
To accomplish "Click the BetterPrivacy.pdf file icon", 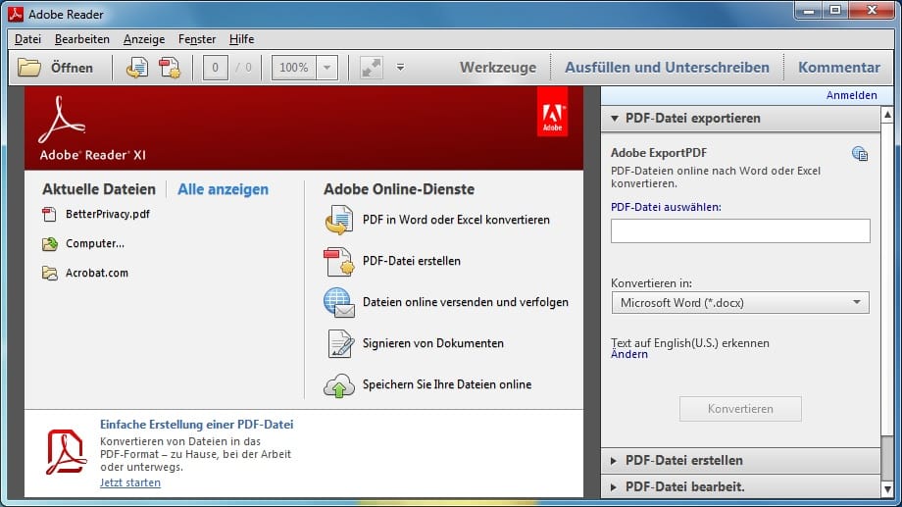I will pyautogui.click(x=49, y=214).
